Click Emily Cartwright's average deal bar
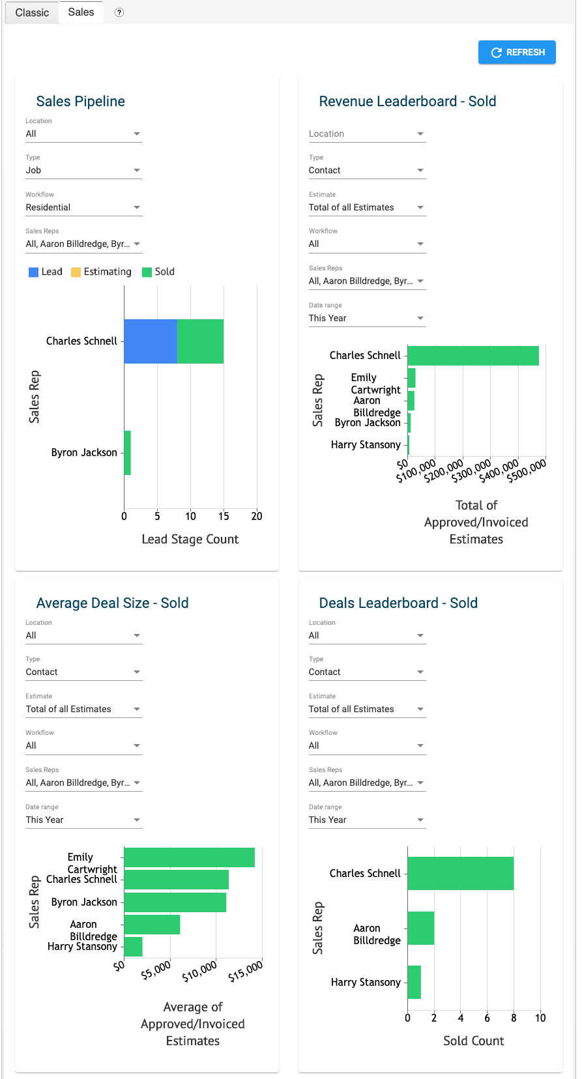The width and height of the screenshot is (582, 1079). [x=189, y=857]
